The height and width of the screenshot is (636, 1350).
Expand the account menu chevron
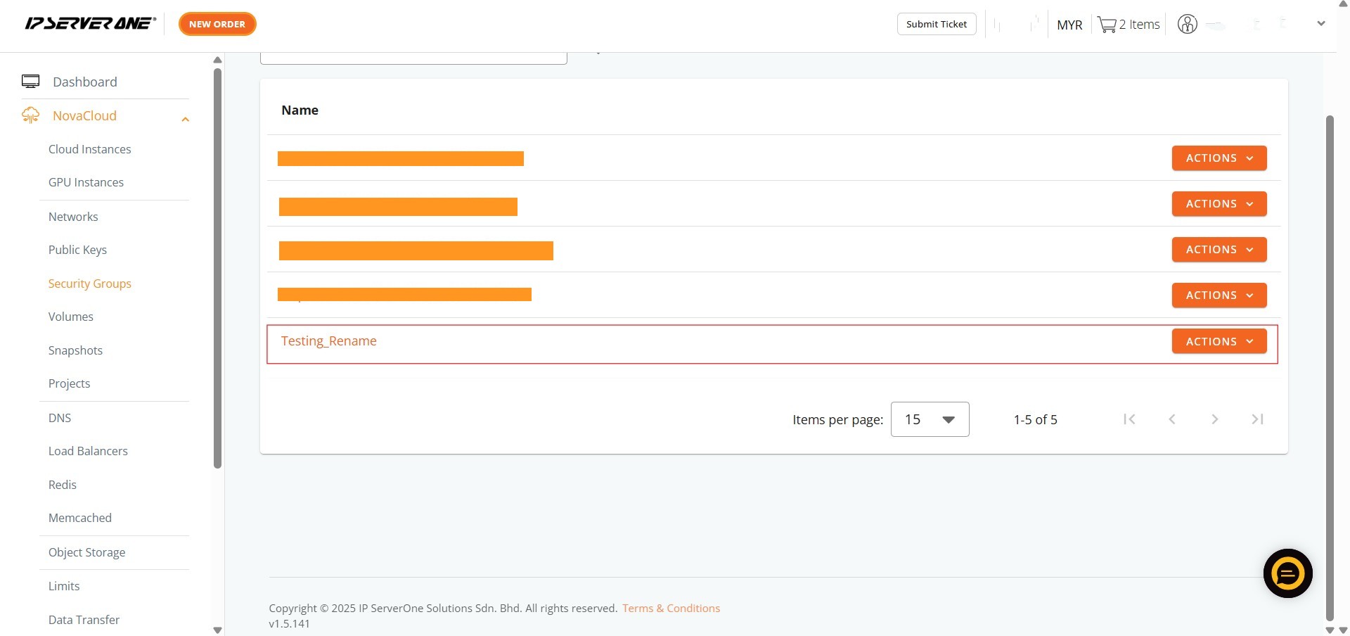pyautogui.click(x=1320, y=24)
